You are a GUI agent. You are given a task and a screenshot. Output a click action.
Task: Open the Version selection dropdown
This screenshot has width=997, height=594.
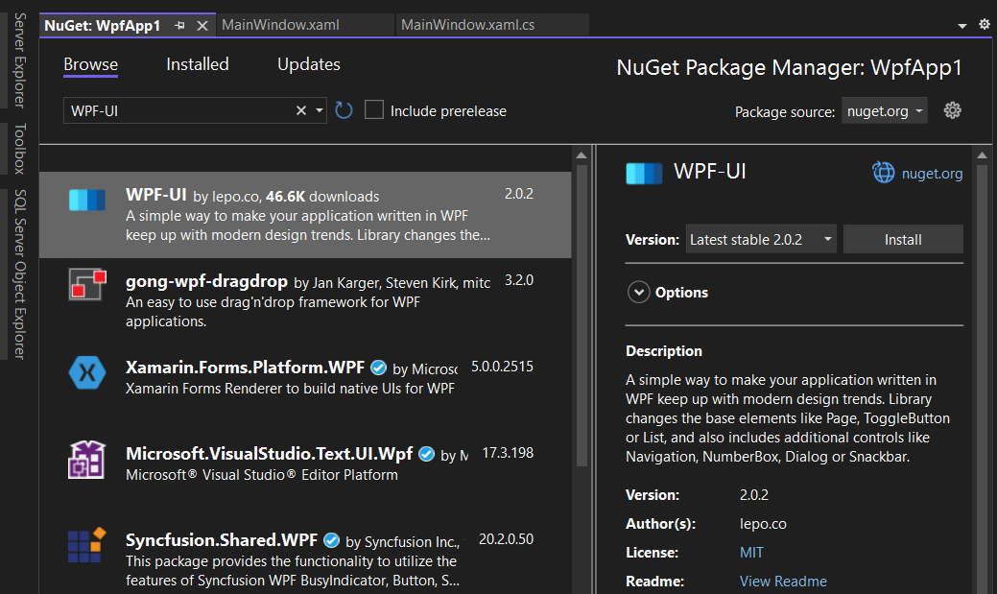click(x=761, y=240)
